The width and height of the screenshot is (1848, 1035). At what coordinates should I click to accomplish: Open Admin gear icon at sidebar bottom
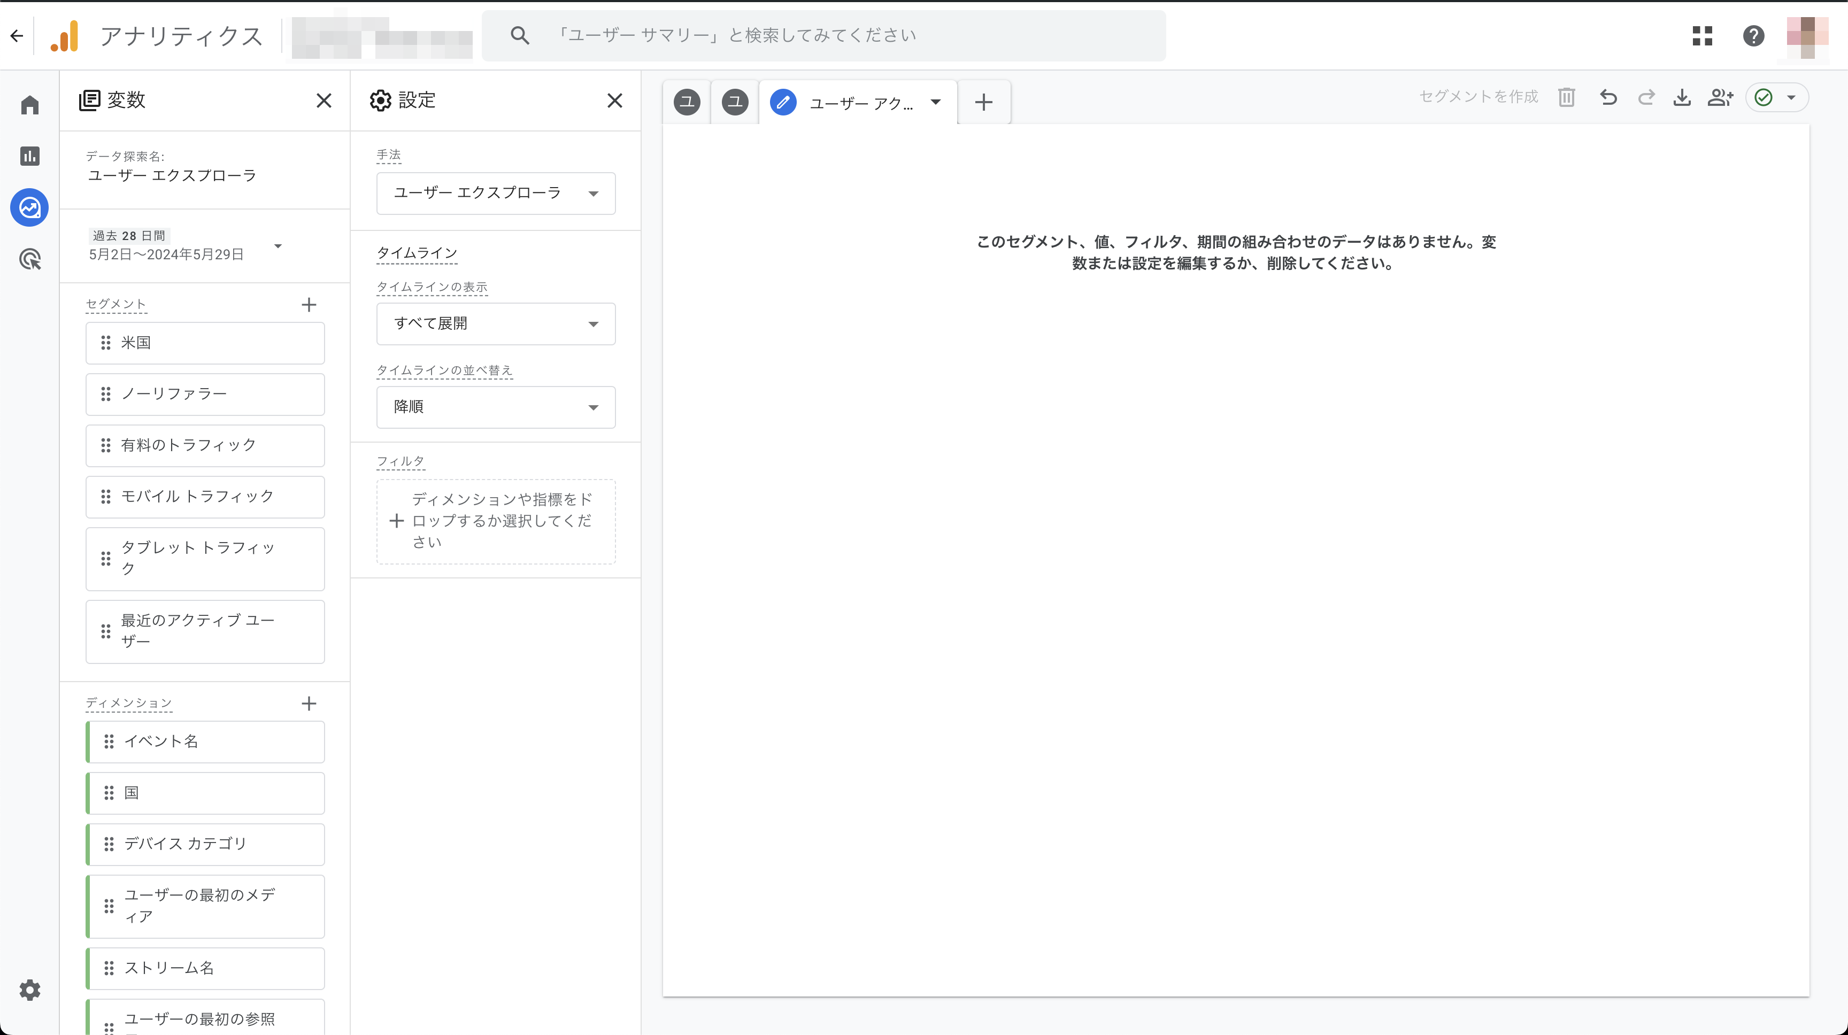coord(29,990)
